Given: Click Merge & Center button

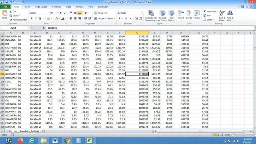Looking at the screenshot, I should click(x=104, y=18).
